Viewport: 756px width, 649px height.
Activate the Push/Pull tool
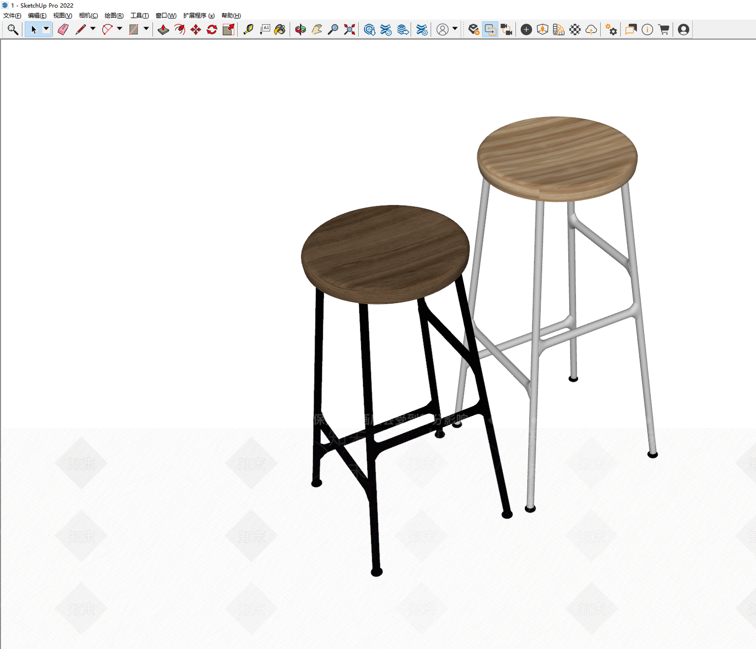point(163,30)
